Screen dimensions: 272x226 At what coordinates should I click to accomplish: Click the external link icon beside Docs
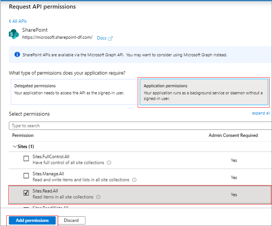[x=110, y=38]
